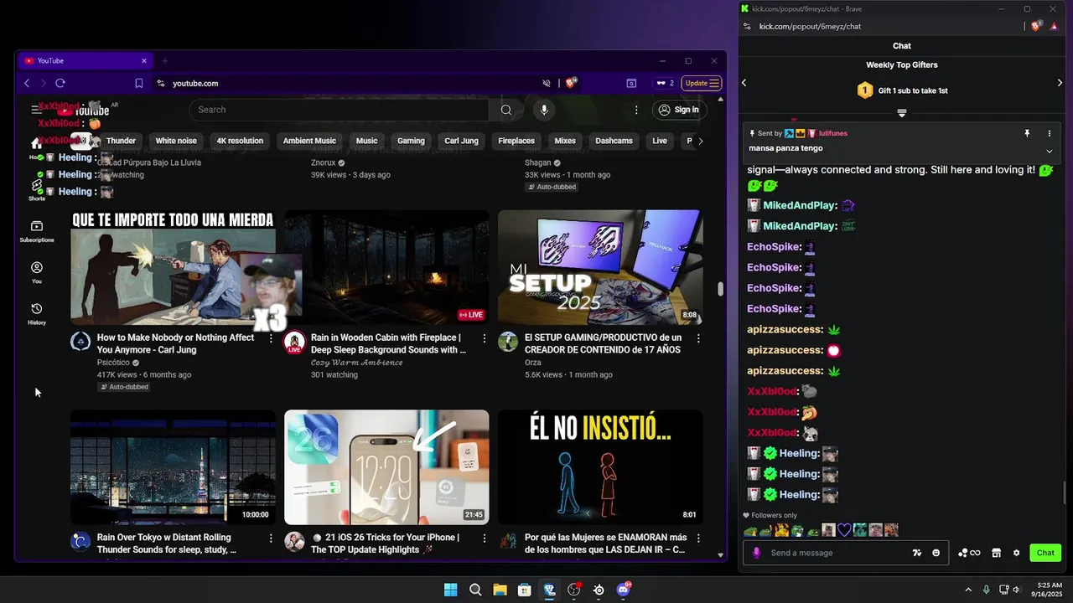Open lulifunes username in pinned message
This screenshot has height=603, width=1073.
pyautogui.click(x=833, y=133)
